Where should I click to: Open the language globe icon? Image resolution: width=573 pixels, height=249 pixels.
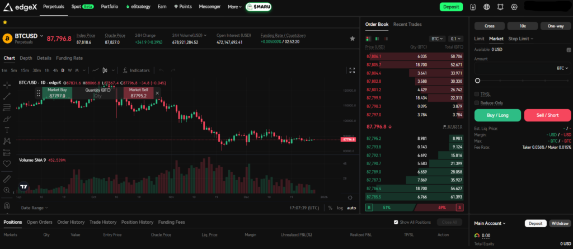pos(486,7)
